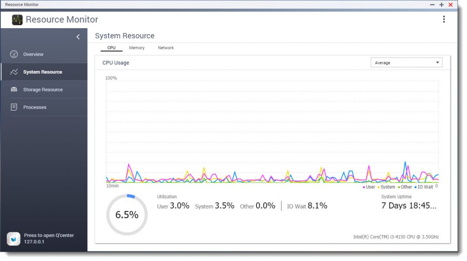
Task: Click the Processes list icon
Action: coord(14,107)
